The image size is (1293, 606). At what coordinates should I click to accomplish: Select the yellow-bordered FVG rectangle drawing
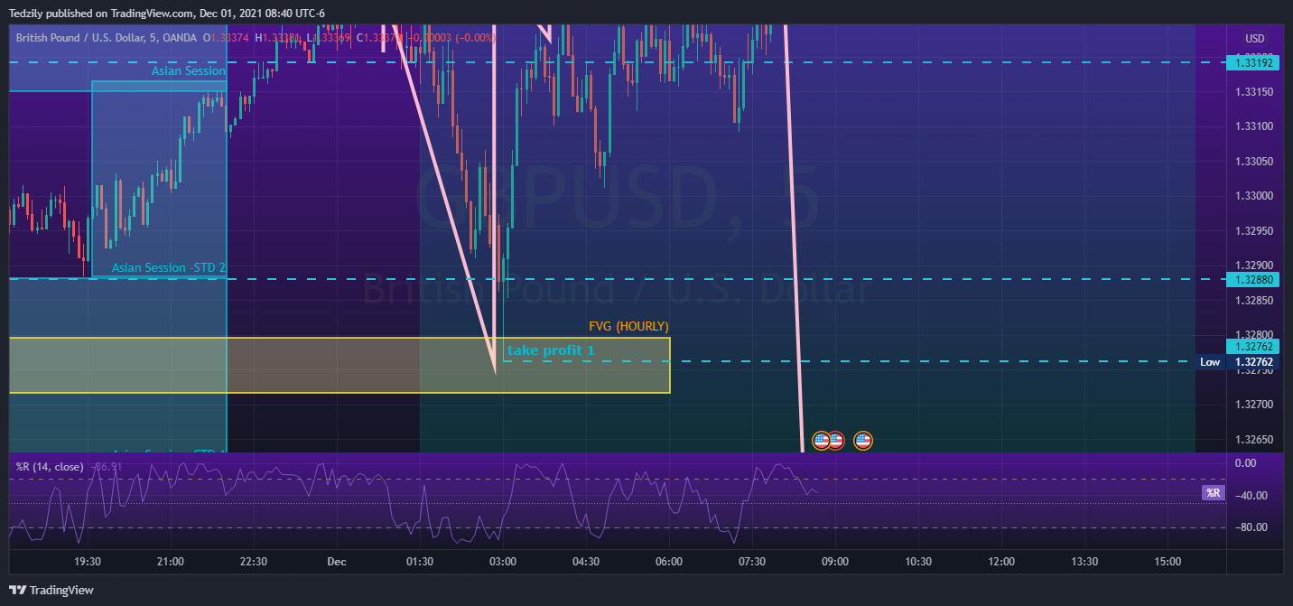pos(340,365)
